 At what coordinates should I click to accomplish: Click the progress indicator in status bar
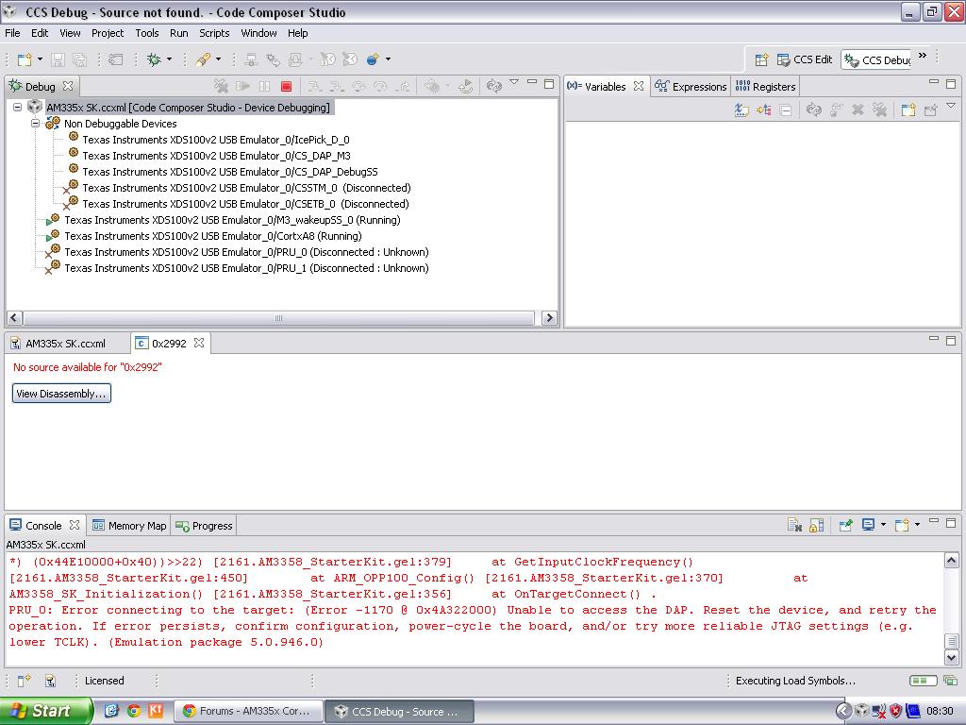point(923,681)
